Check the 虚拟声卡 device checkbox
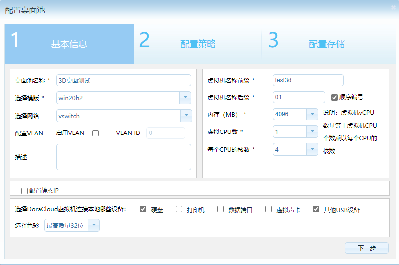The image size is (399, 265). click(x=269, y=209)
